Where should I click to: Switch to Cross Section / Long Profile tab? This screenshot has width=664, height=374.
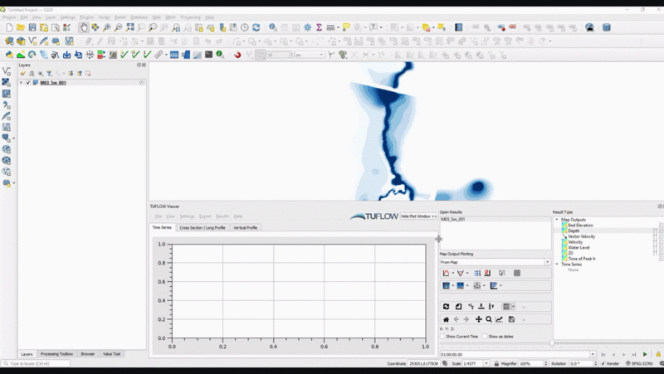click(202, 227)
